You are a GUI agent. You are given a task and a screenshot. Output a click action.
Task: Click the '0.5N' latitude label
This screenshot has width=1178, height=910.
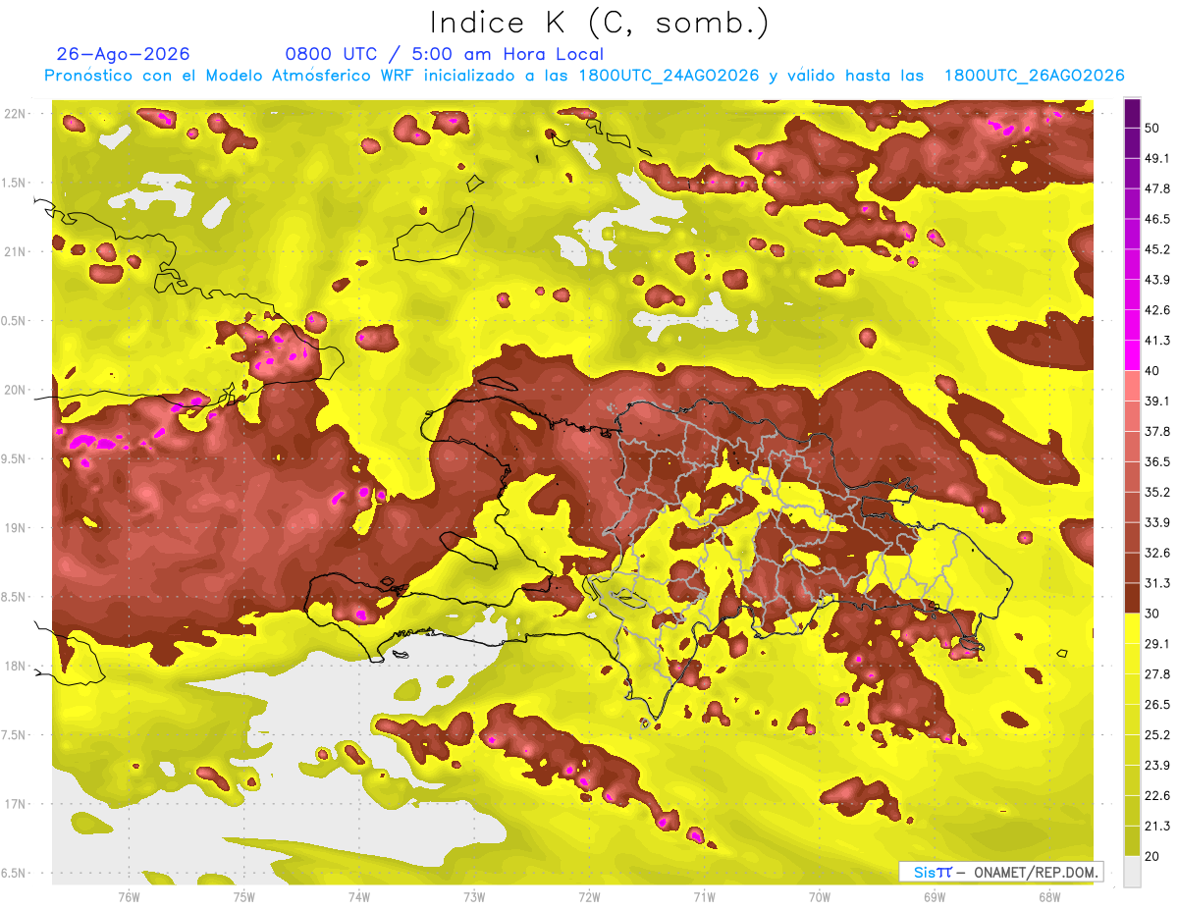(x=15, y=321)
